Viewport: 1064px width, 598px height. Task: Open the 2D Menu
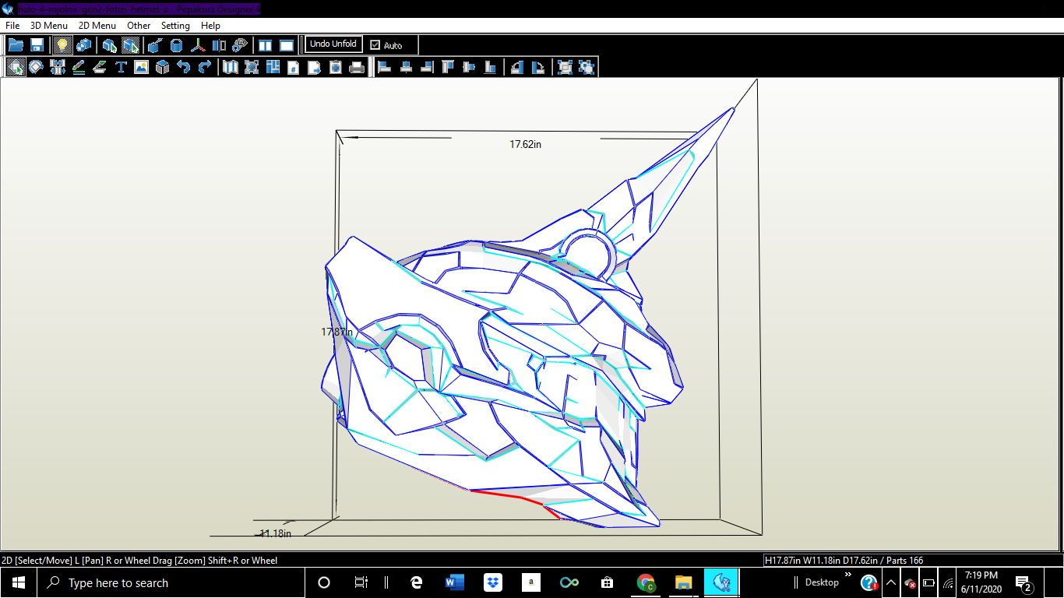pyautogui.click(x=97, y=26)
